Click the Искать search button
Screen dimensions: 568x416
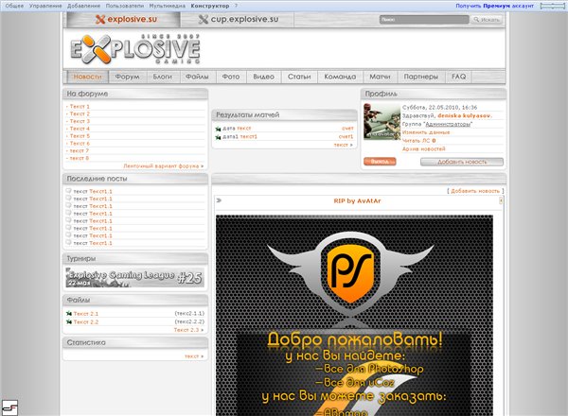pos(487,20)
